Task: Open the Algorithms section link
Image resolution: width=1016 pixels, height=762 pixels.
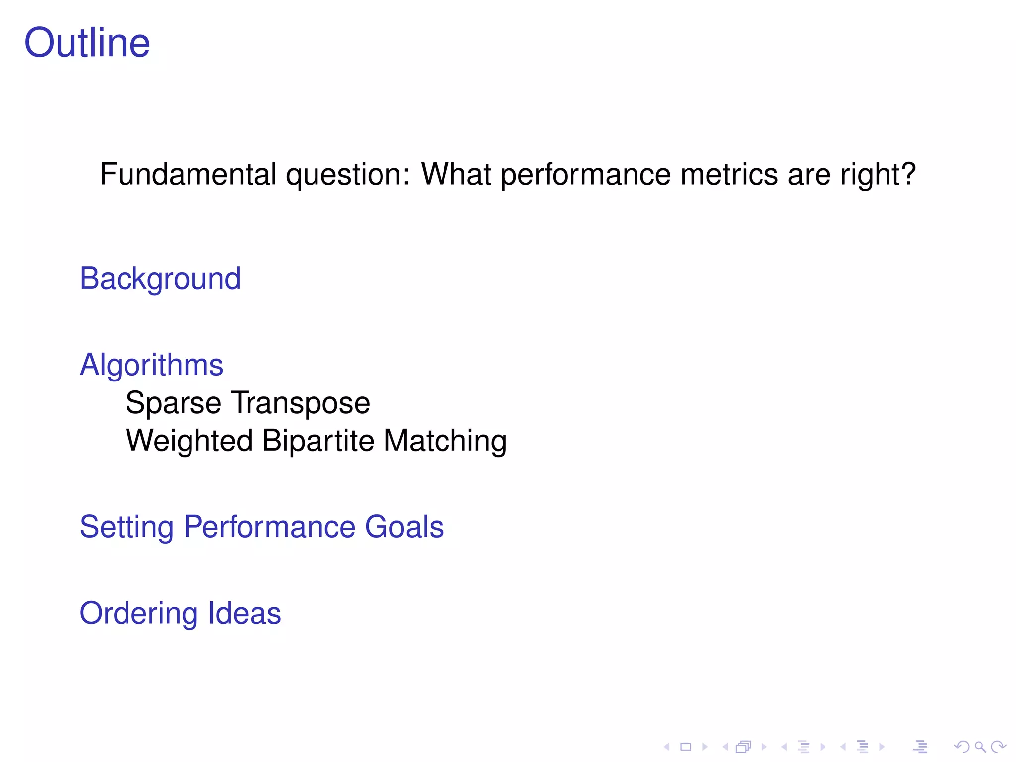Action: [x=151, y=365]
